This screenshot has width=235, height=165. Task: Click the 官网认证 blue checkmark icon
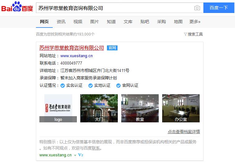click(x=118, y=86)
